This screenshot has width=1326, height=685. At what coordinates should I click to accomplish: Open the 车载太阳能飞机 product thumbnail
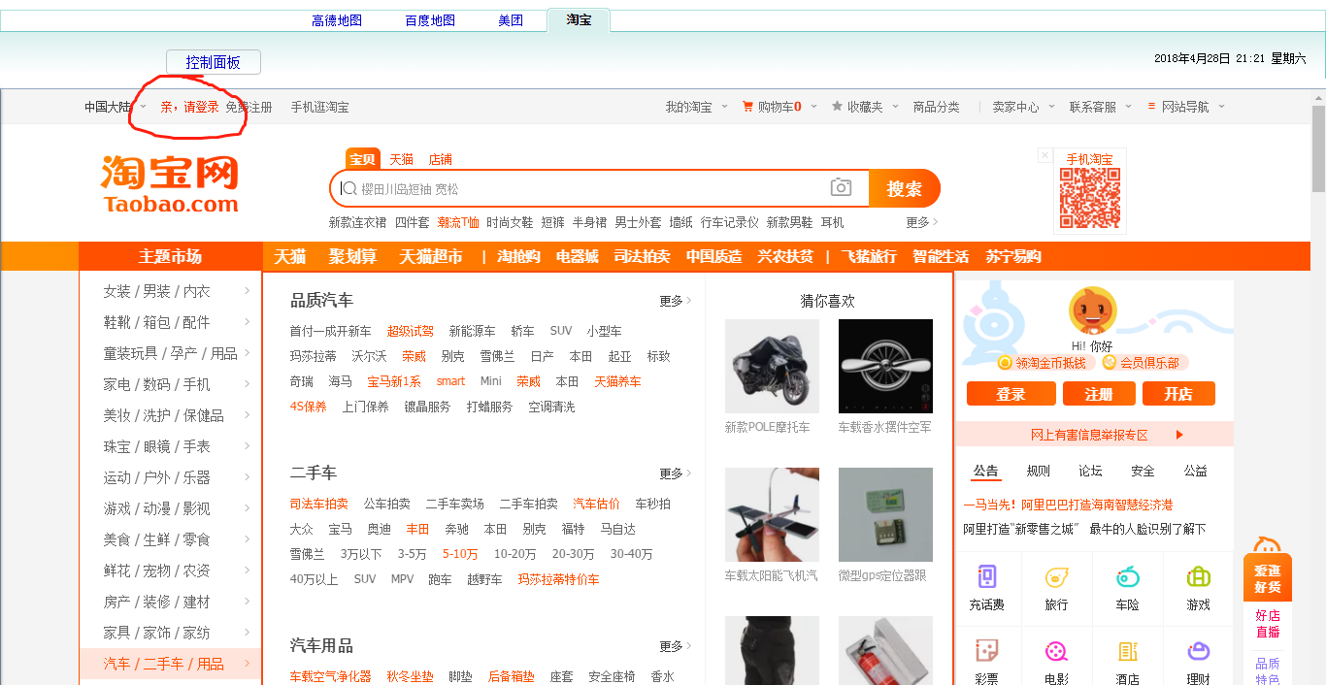(772, 515)
